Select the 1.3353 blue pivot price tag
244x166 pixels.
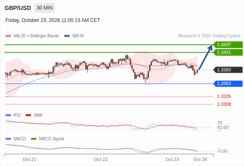[x=228, y=83]
